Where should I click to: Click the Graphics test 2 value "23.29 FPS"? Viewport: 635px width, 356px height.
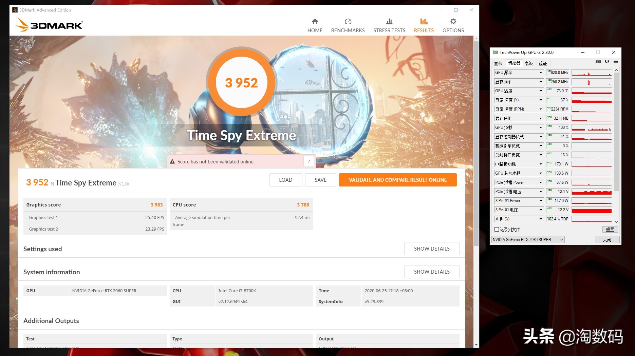[x=155, y=229]
